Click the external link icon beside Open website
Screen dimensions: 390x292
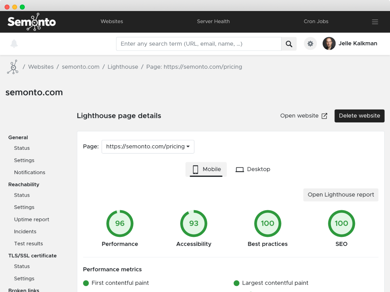pyautogui.click(x=324, y=116)
